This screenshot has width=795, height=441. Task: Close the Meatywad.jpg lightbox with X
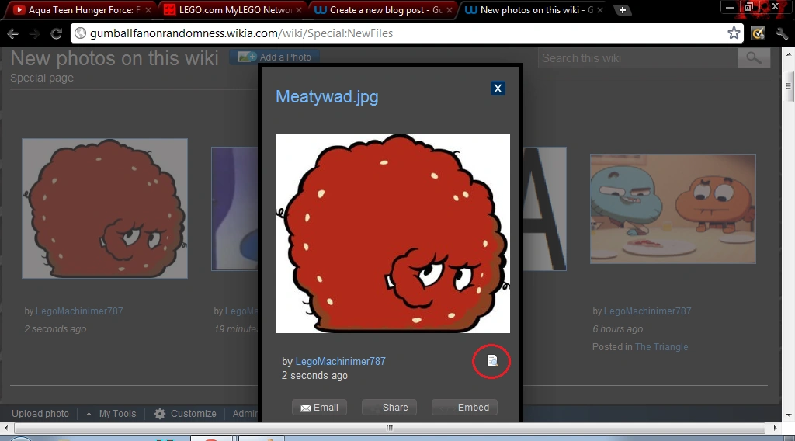point(498,89)
